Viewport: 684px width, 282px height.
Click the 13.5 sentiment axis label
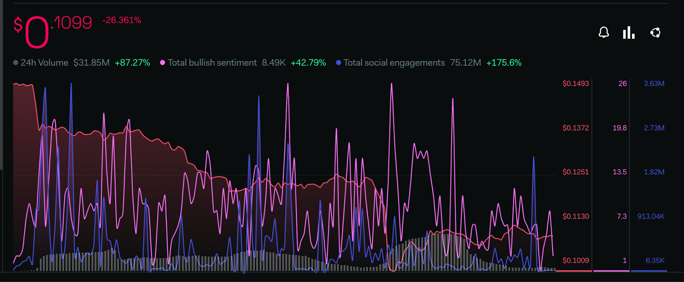tap(620, 172)
